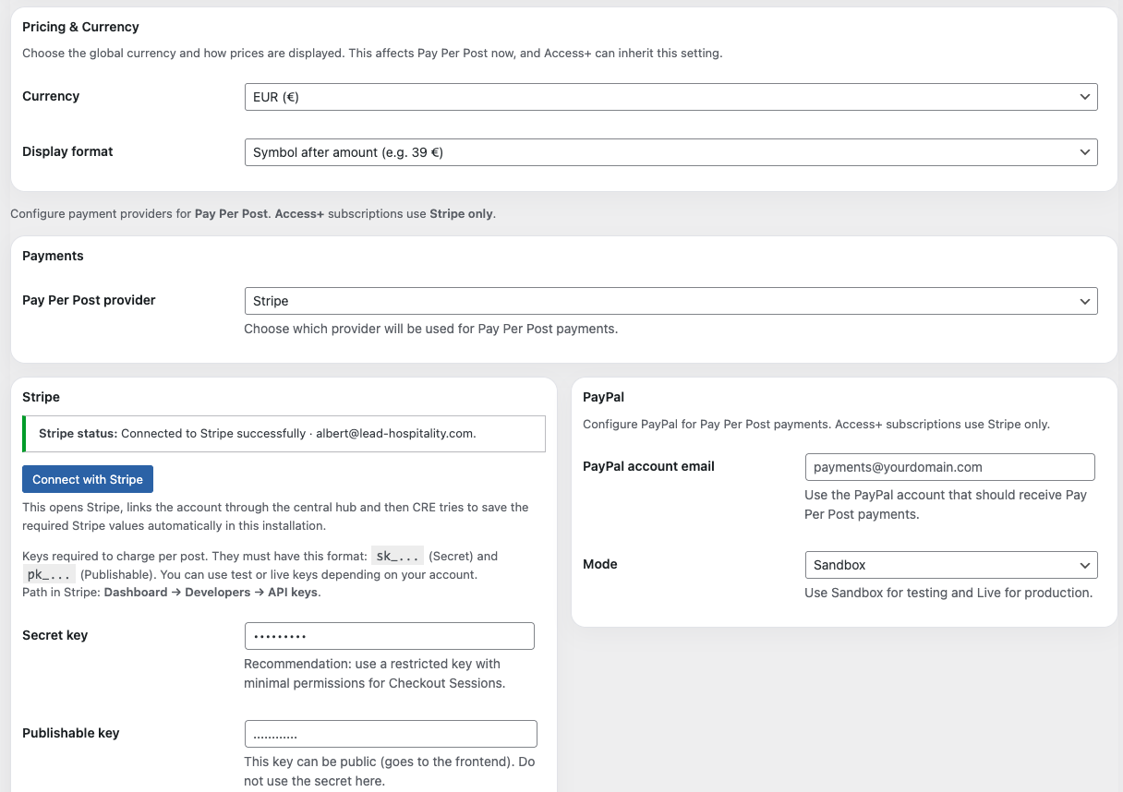Open the Currency dropdown
Image resolution: width=1123 pixels, height=792 pixels.
click(x=670, y=96)
